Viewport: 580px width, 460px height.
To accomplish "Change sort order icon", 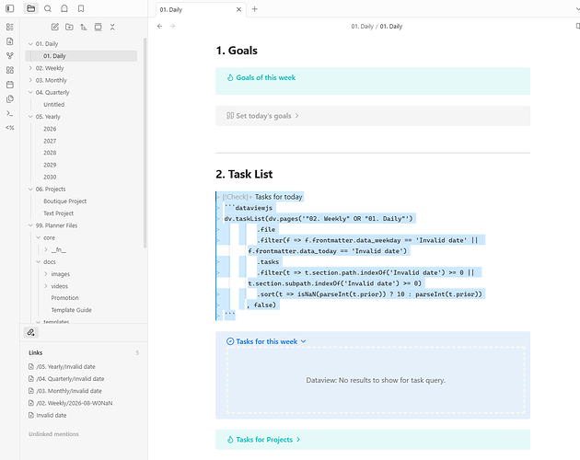I will 84,27.
